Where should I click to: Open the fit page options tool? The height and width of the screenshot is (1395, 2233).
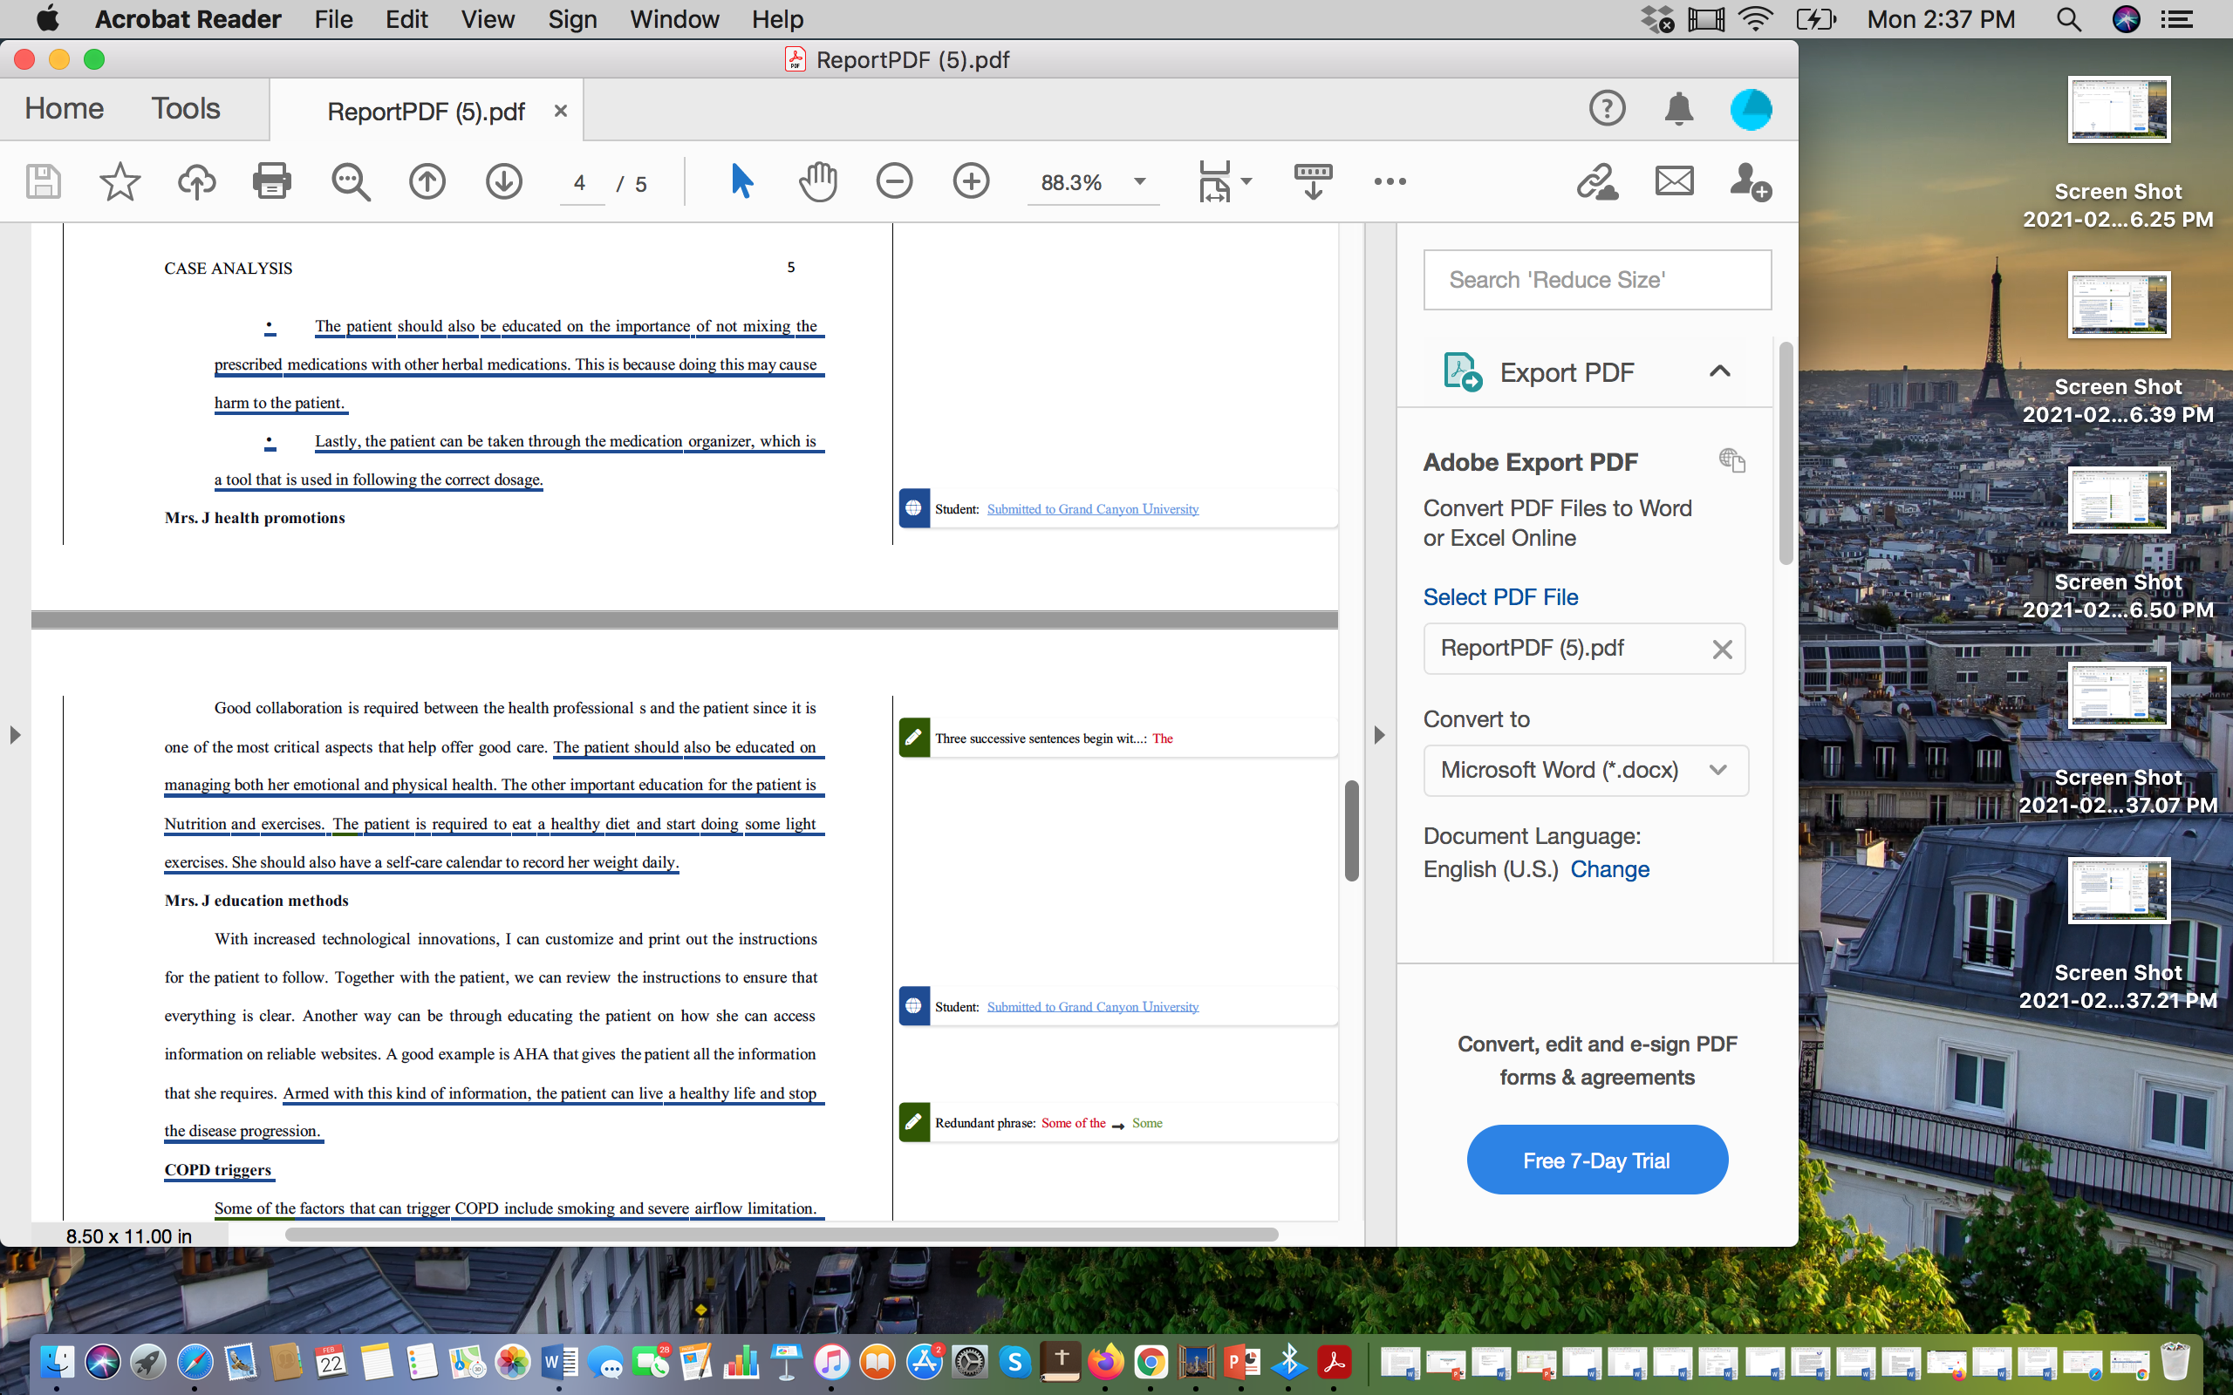(1214, 180)
